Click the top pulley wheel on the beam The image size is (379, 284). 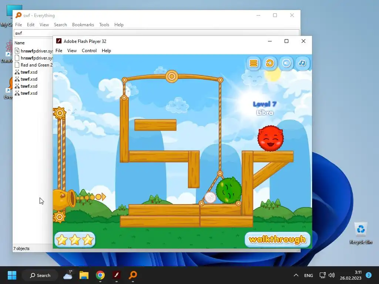click(x=172, y=77)
